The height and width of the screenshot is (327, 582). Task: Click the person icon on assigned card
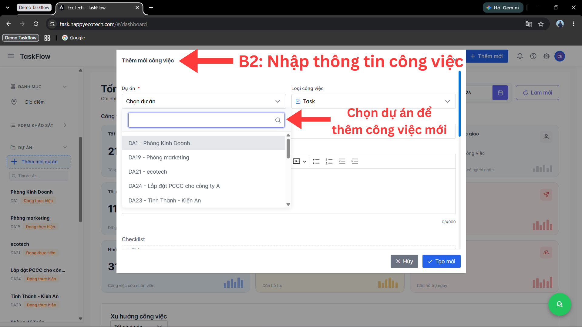(x=546, y=137)
